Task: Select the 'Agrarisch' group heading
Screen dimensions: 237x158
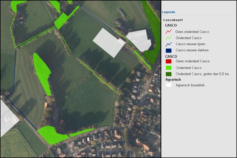Action: pyautogui.click(x=173, y=80)
